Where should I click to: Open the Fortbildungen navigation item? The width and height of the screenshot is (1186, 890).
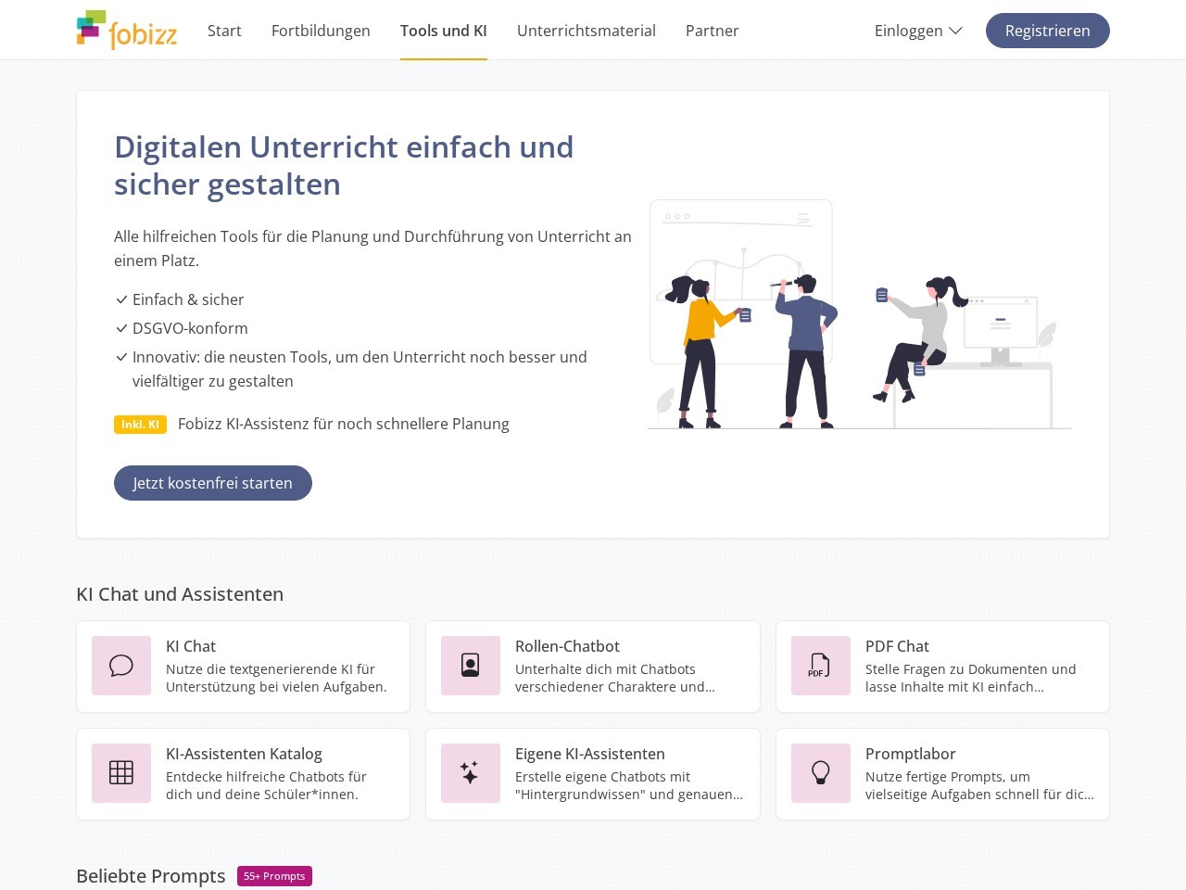coord(321,31)
